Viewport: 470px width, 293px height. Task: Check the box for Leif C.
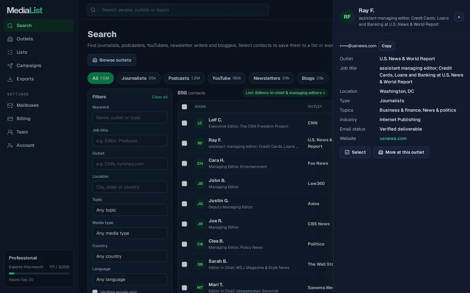[x=184, y=123]
